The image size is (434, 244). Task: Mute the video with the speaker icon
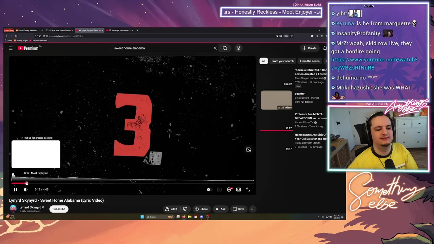click(x=25, y=189)
